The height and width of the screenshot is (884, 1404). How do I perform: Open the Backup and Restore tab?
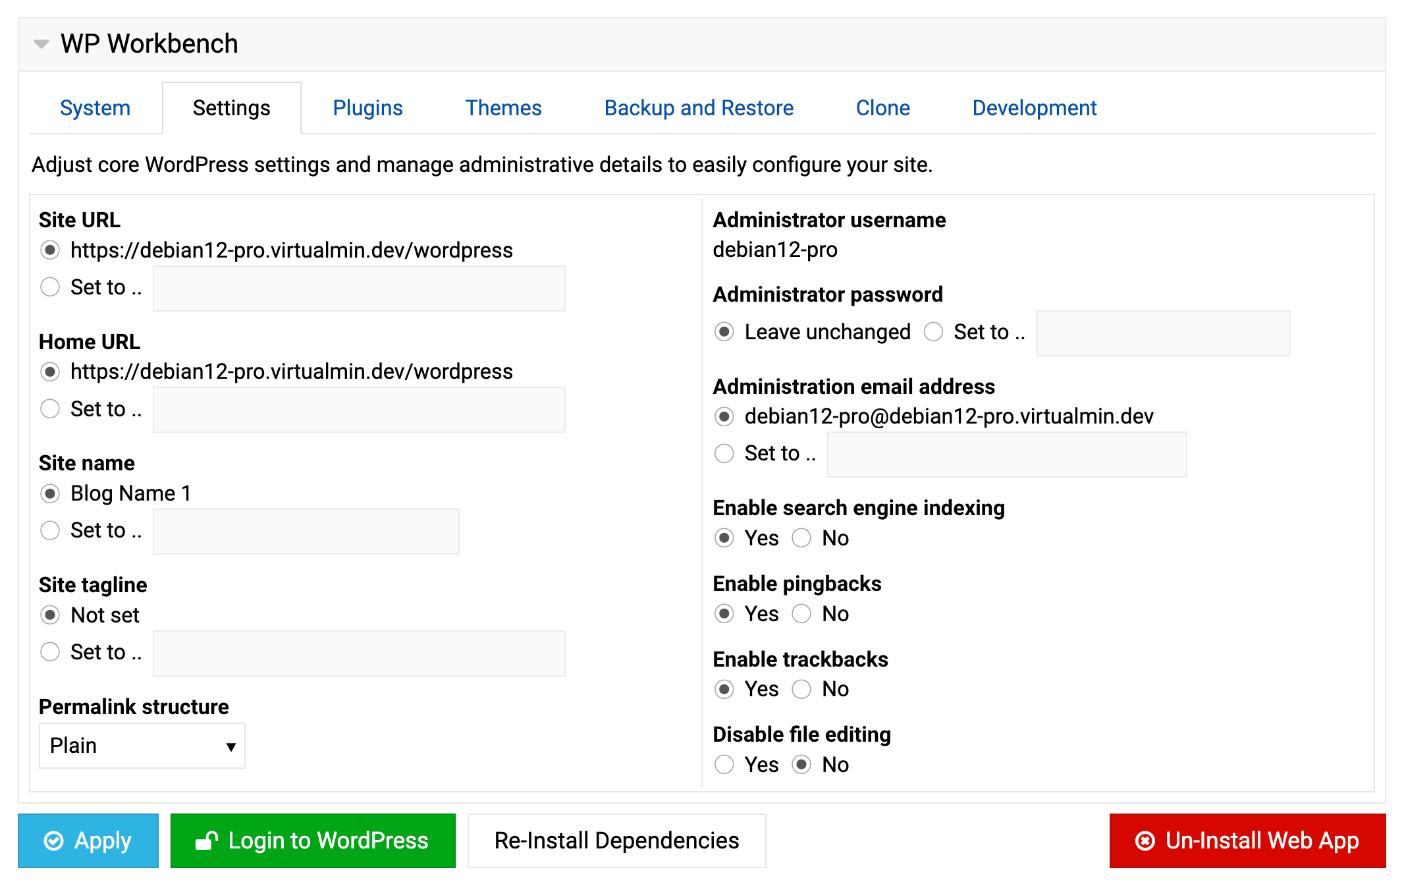coord(699,108)
